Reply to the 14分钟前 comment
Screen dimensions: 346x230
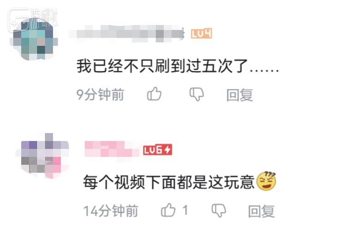point(262,211)
